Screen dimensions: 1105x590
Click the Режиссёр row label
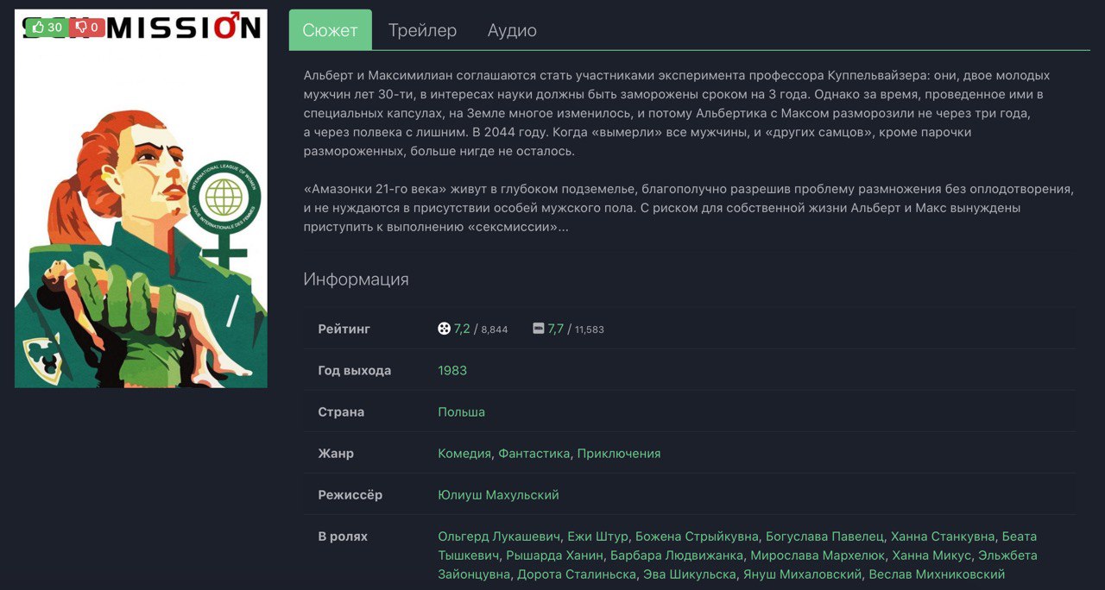coord(350,495)
